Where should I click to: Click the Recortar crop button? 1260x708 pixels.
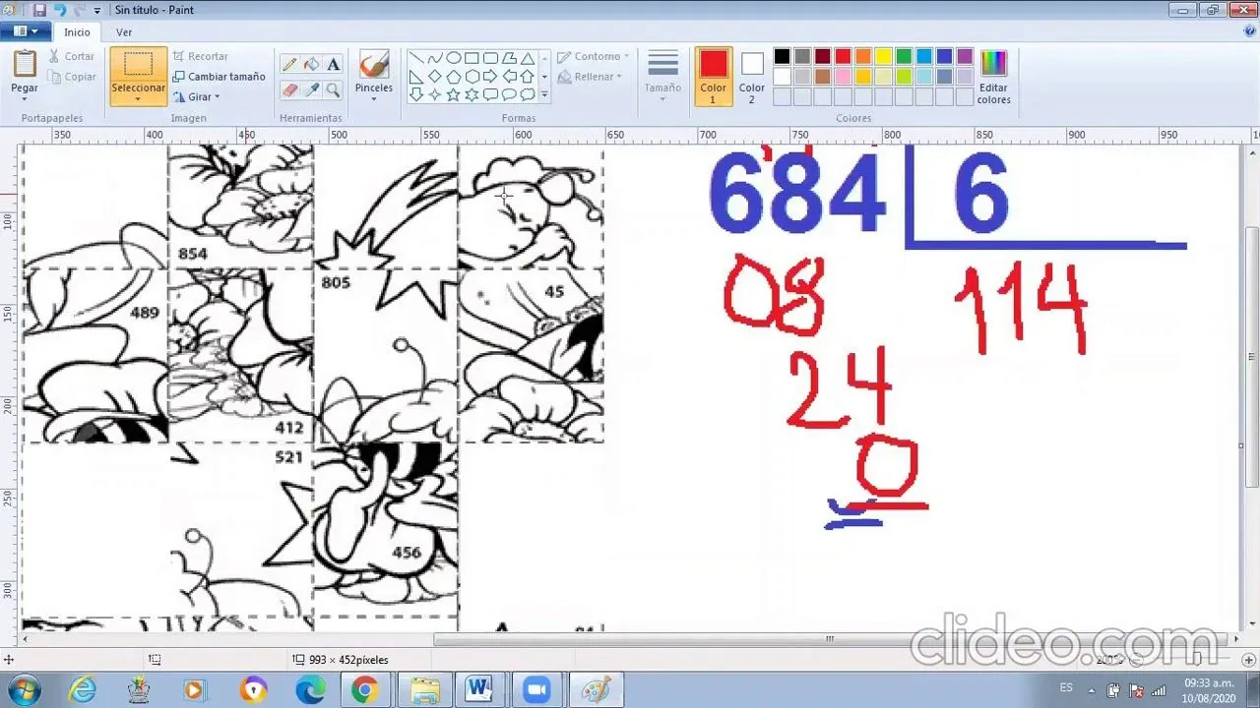tap(200, 56)
